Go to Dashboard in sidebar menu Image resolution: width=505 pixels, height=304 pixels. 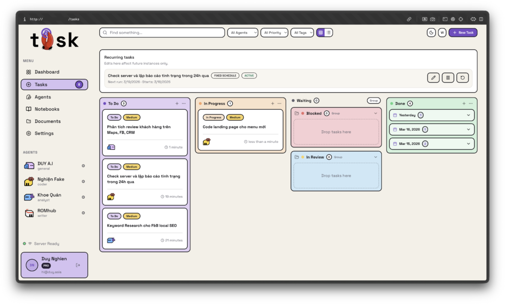(x=46, y=72)
